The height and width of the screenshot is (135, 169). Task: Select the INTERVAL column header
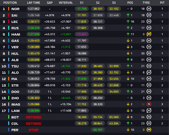click(x=66, y=3)
